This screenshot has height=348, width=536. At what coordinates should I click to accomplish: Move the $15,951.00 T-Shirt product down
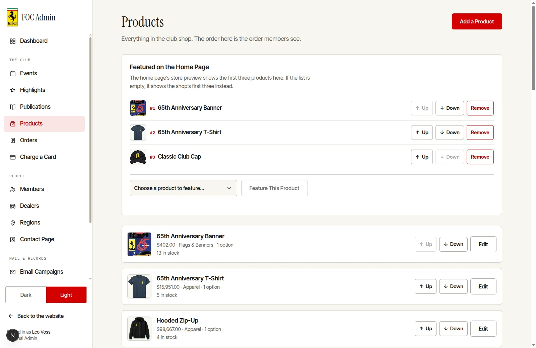453,286
